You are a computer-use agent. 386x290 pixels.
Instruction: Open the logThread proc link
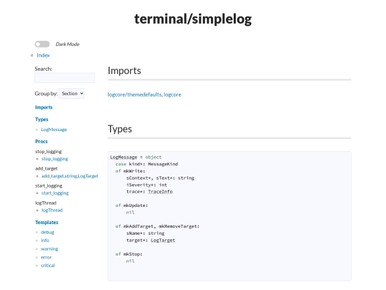pyautogui.click(x=52, y=211)
